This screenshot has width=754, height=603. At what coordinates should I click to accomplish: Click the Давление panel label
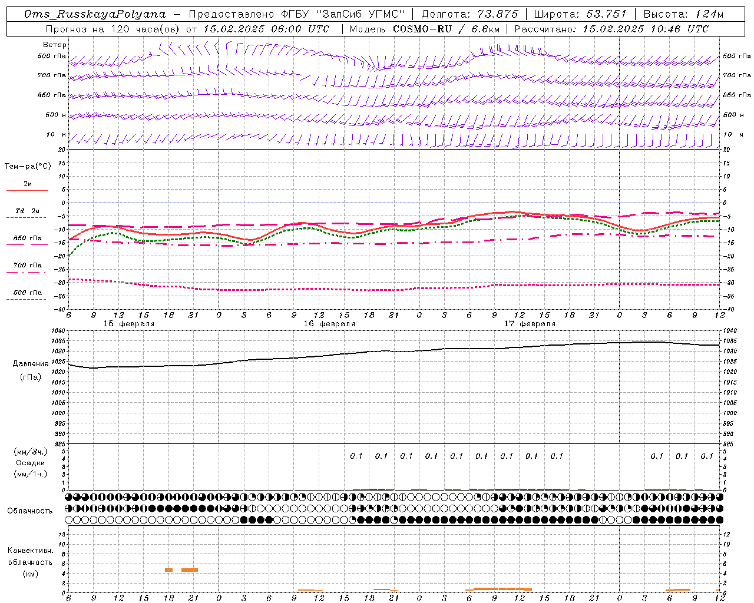[x=31, y=364]
